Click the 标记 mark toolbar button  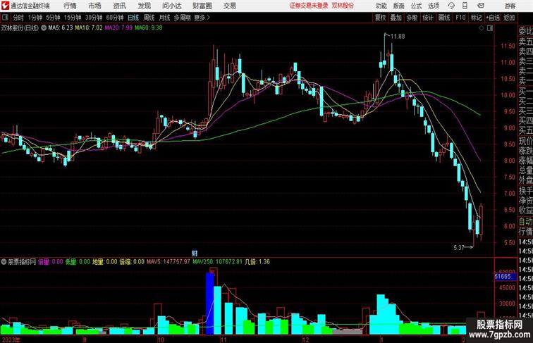tap(476, 18)
